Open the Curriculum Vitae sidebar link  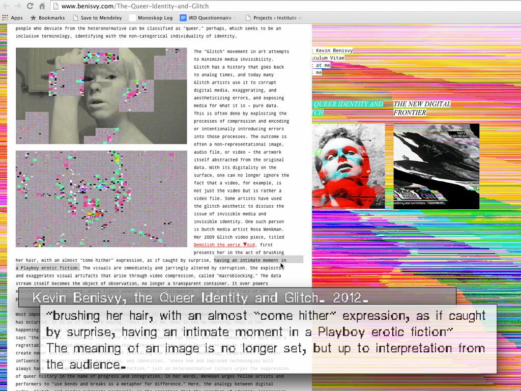click(x=328, y=58)
